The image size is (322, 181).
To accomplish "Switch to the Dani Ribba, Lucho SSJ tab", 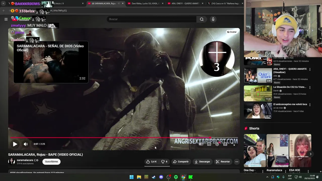I will [145, 4].
